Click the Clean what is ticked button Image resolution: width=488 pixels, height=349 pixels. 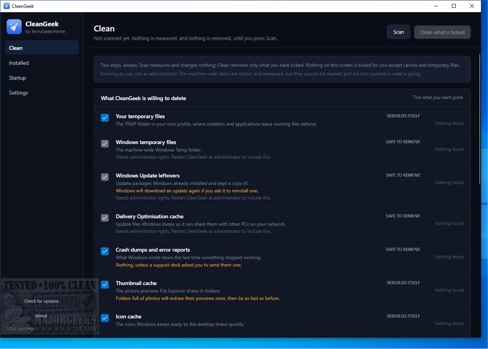click(442, 32)
